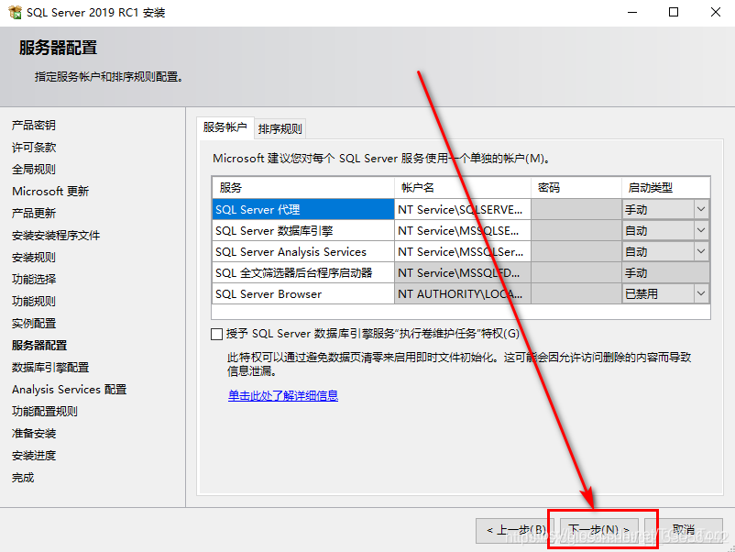Select the 服务帐户 tab
This screenshot has width=735, height=552.
coord(225,127)
